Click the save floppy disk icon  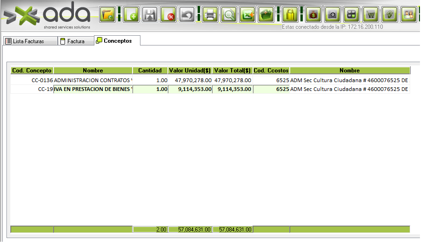(150, 15)
